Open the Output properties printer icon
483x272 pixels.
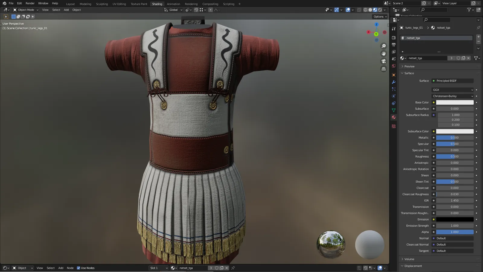394,45
